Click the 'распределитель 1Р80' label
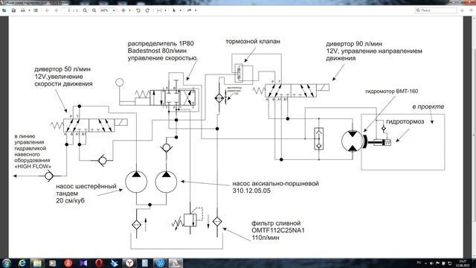Viewport: 476px width, 268px height. (x=161, y=43)
